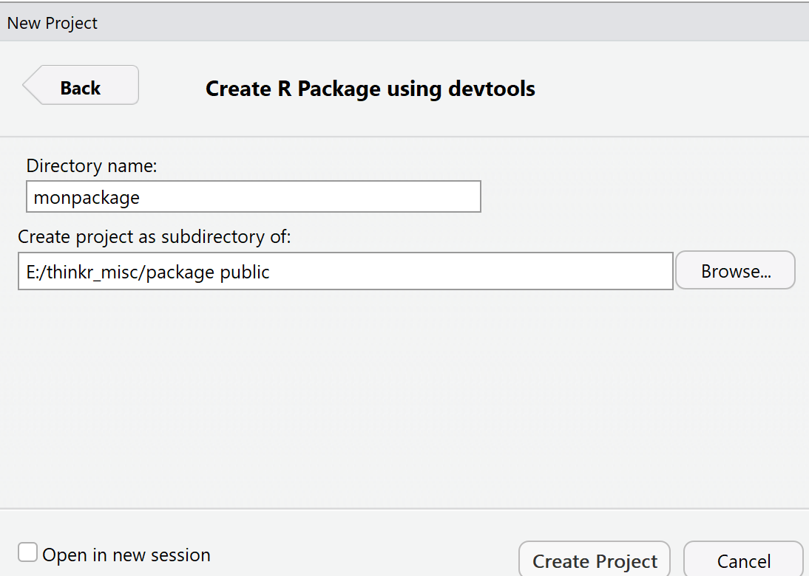Cancel the new project dialog

(x=743, y=561)
